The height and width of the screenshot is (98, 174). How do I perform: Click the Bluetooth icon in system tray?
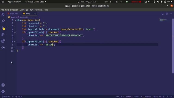point(154,2)
